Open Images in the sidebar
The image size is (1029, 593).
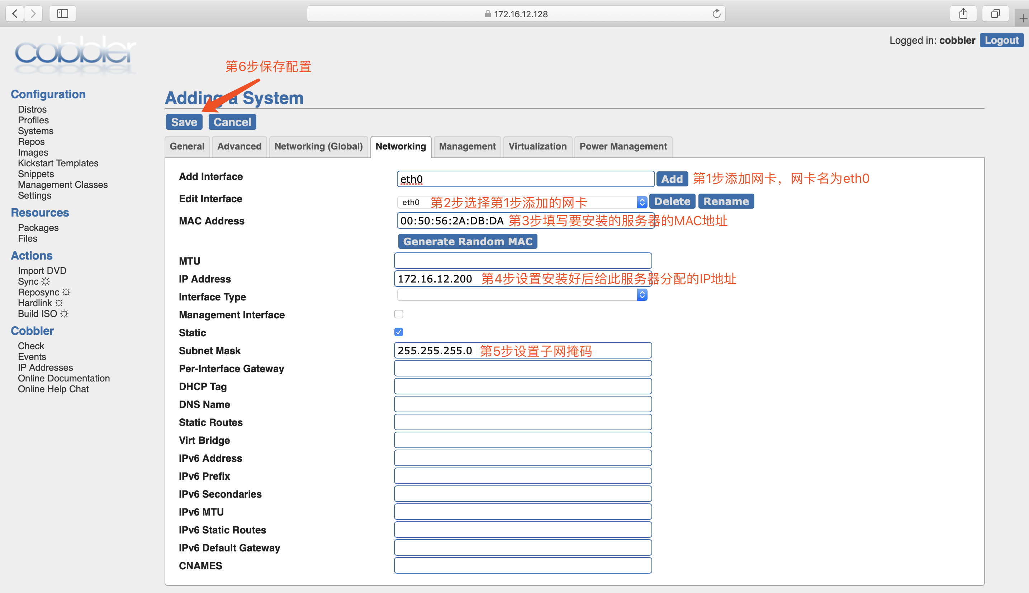33,152
